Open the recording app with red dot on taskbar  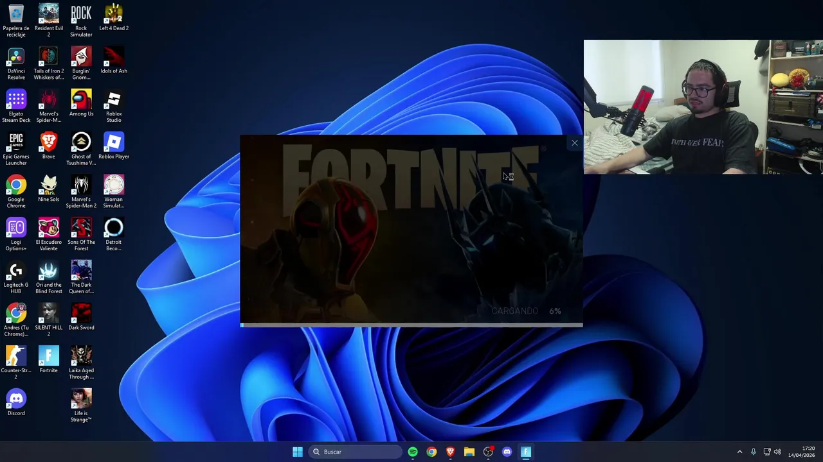point(488,452)
